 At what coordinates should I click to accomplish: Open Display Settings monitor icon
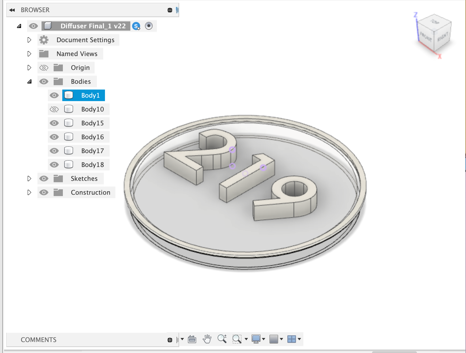point(256,339)
